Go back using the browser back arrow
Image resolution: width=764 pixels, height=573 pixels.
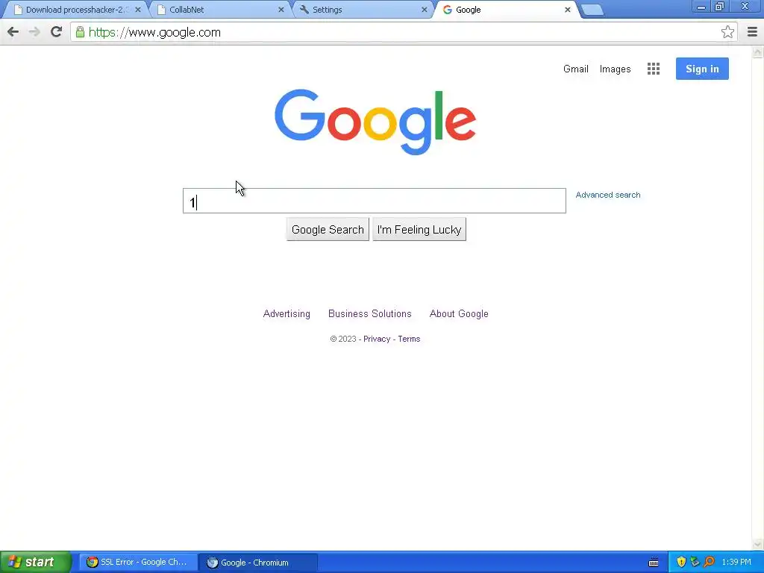point(13,32)
